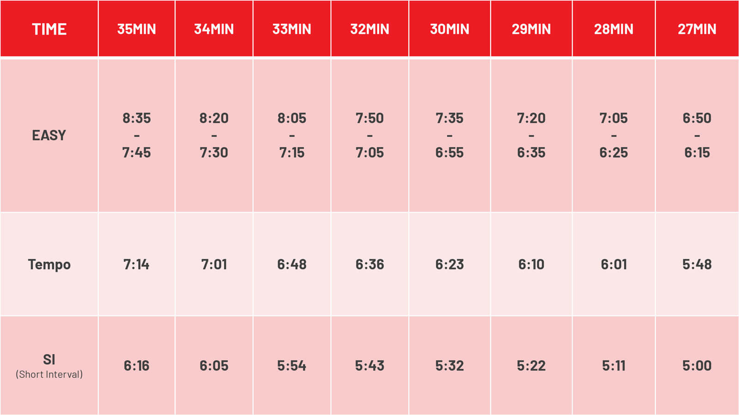Select the 34MIN column header
739x415 pixels.
point(214,29)
